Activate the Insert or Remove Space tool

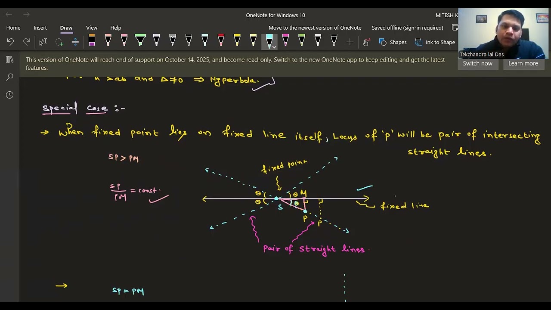[x=75, y=42]
